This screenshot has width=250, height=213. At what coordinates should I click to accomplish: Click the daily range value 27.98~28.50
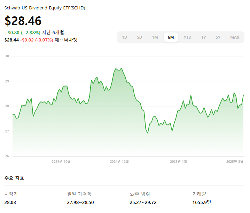point(80,203)
